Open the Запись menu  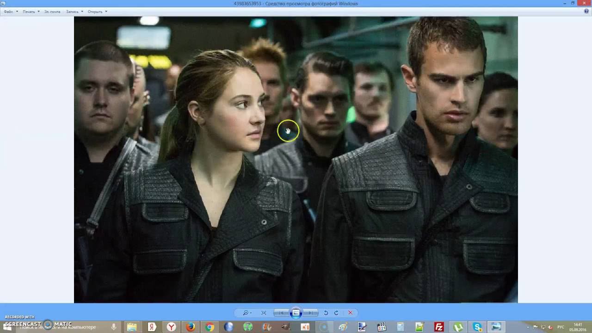(74, 12)
